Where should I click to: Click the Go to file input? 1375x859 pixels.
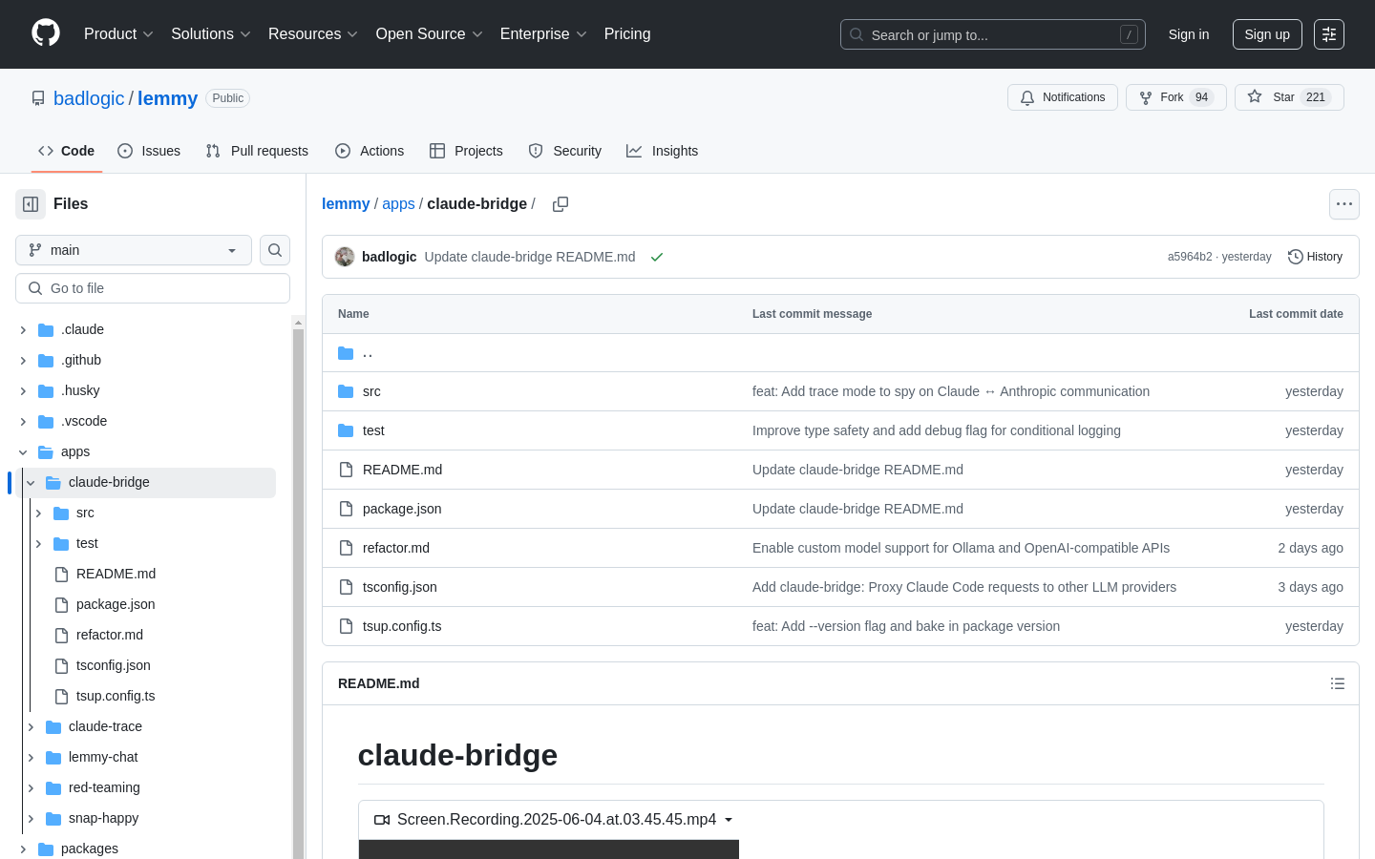pos(153,288)
